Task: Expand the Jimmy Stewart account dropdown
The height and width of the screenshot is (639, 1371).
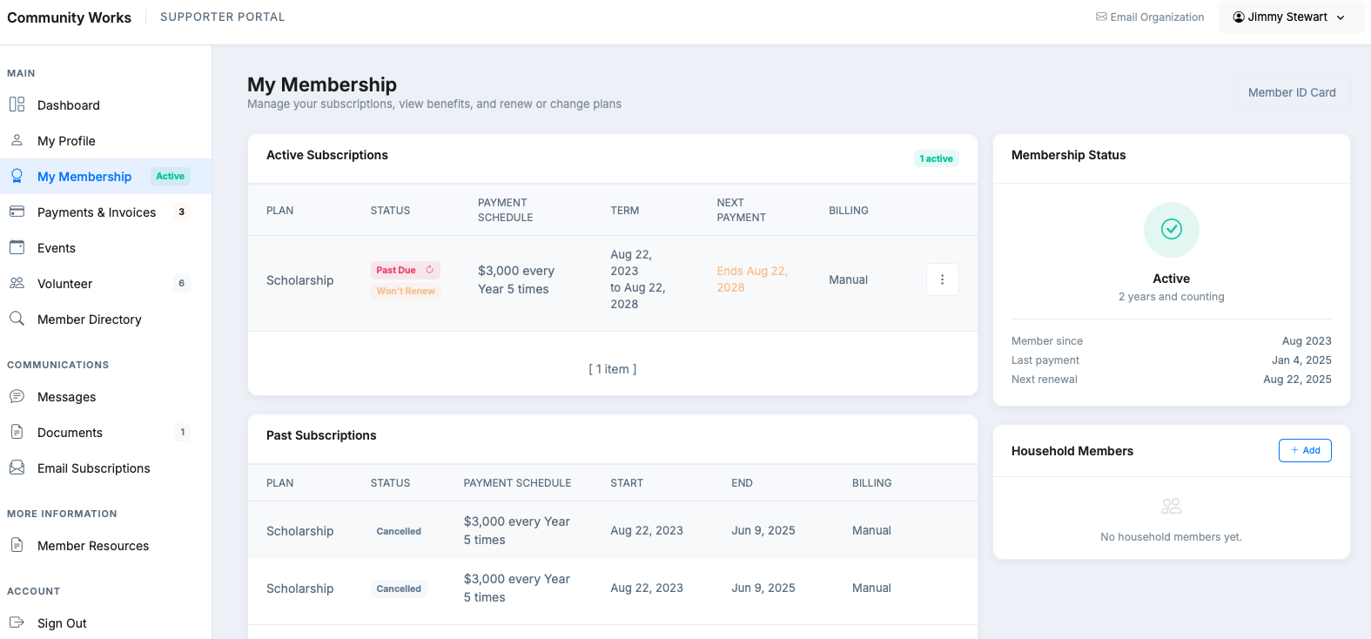Action: coord(1292,17)
